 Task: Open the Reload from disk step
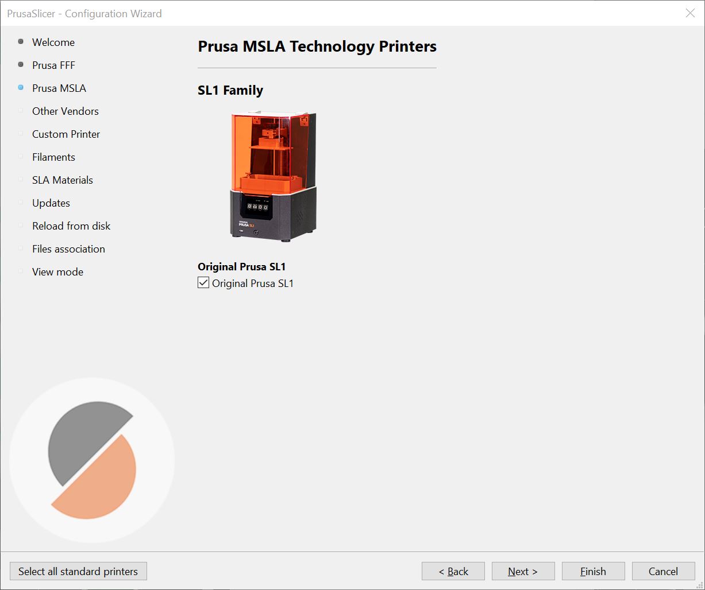[71, 226]
